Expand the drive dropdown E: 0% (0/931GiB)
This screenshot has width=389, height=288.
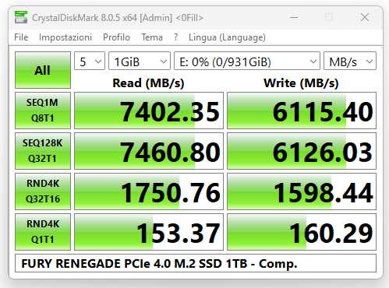(247, 61)
